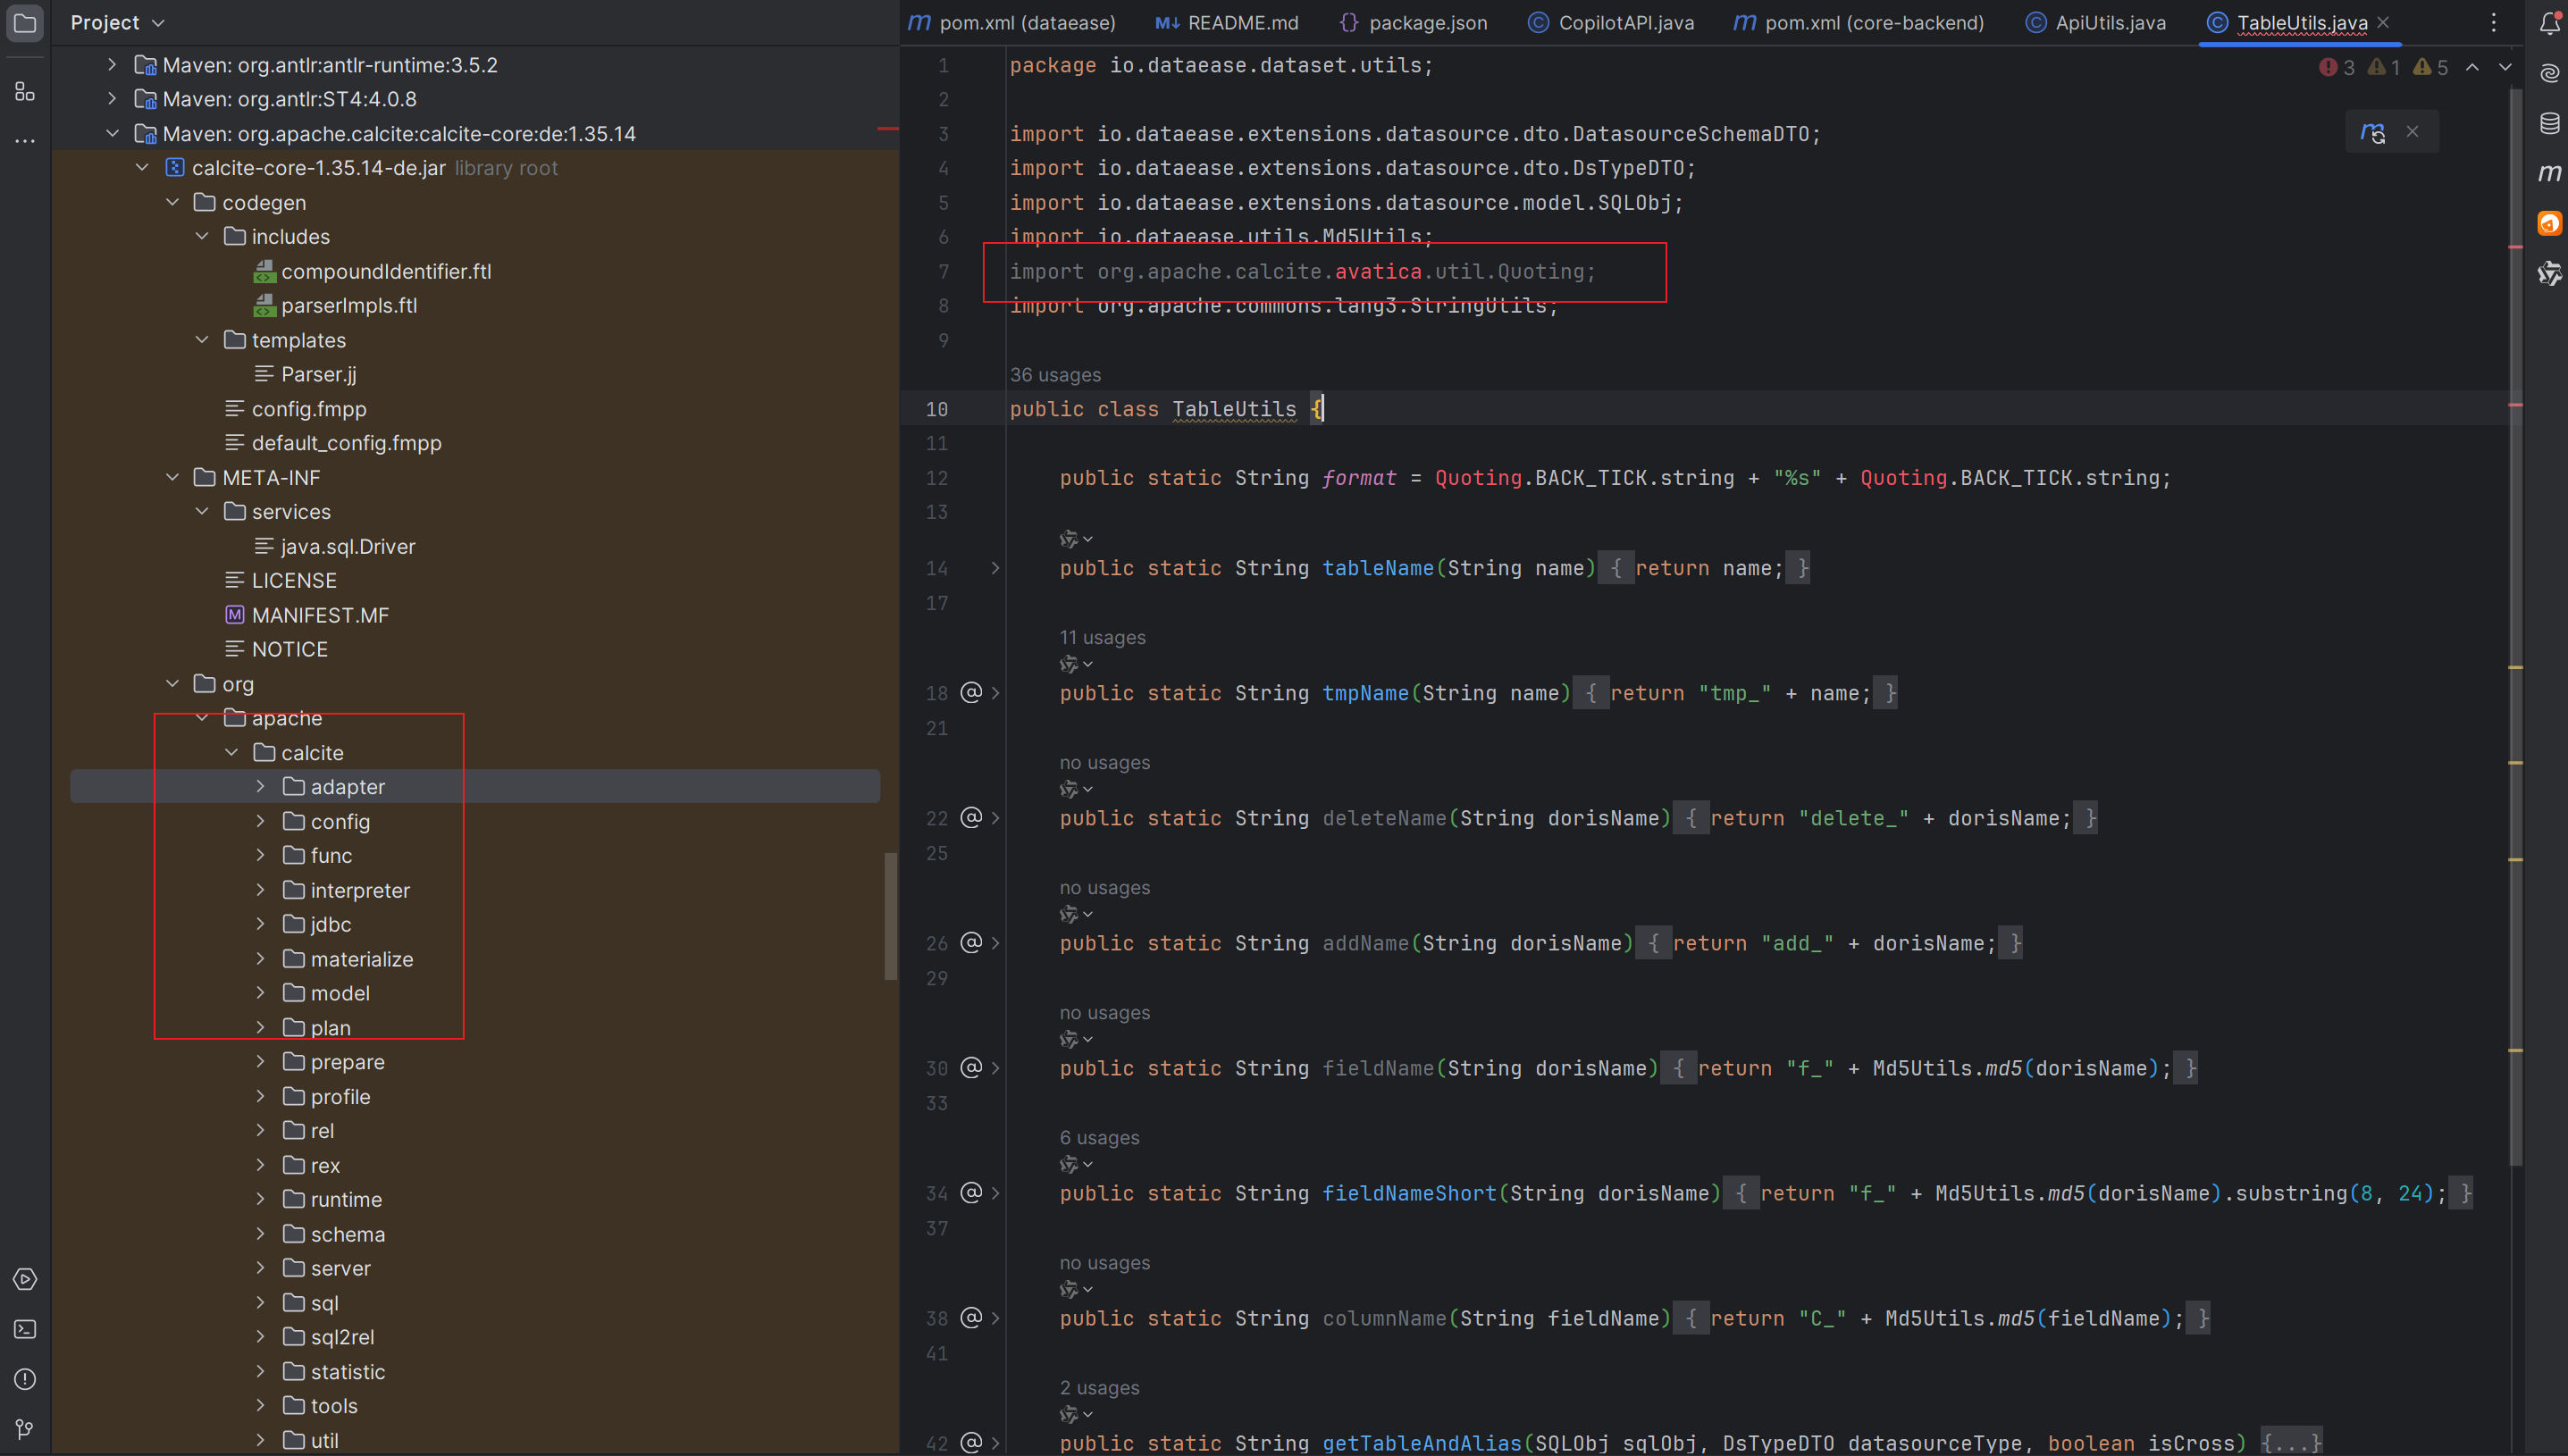Click the orange DataEase plugin icon
Image resolution: width=2568 pixels, height=1456 pixels.
[x=2550, y=223]
